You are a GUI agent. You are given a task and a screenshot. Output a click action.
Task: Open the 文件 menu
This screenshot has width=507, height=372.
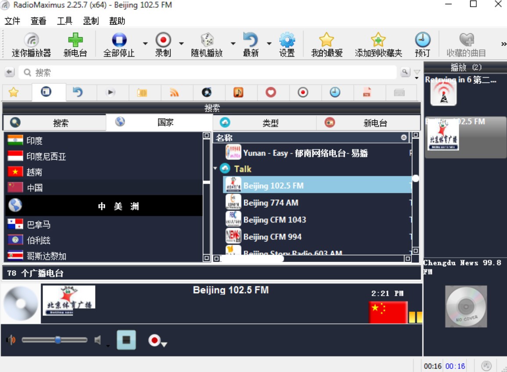[12, 21]
